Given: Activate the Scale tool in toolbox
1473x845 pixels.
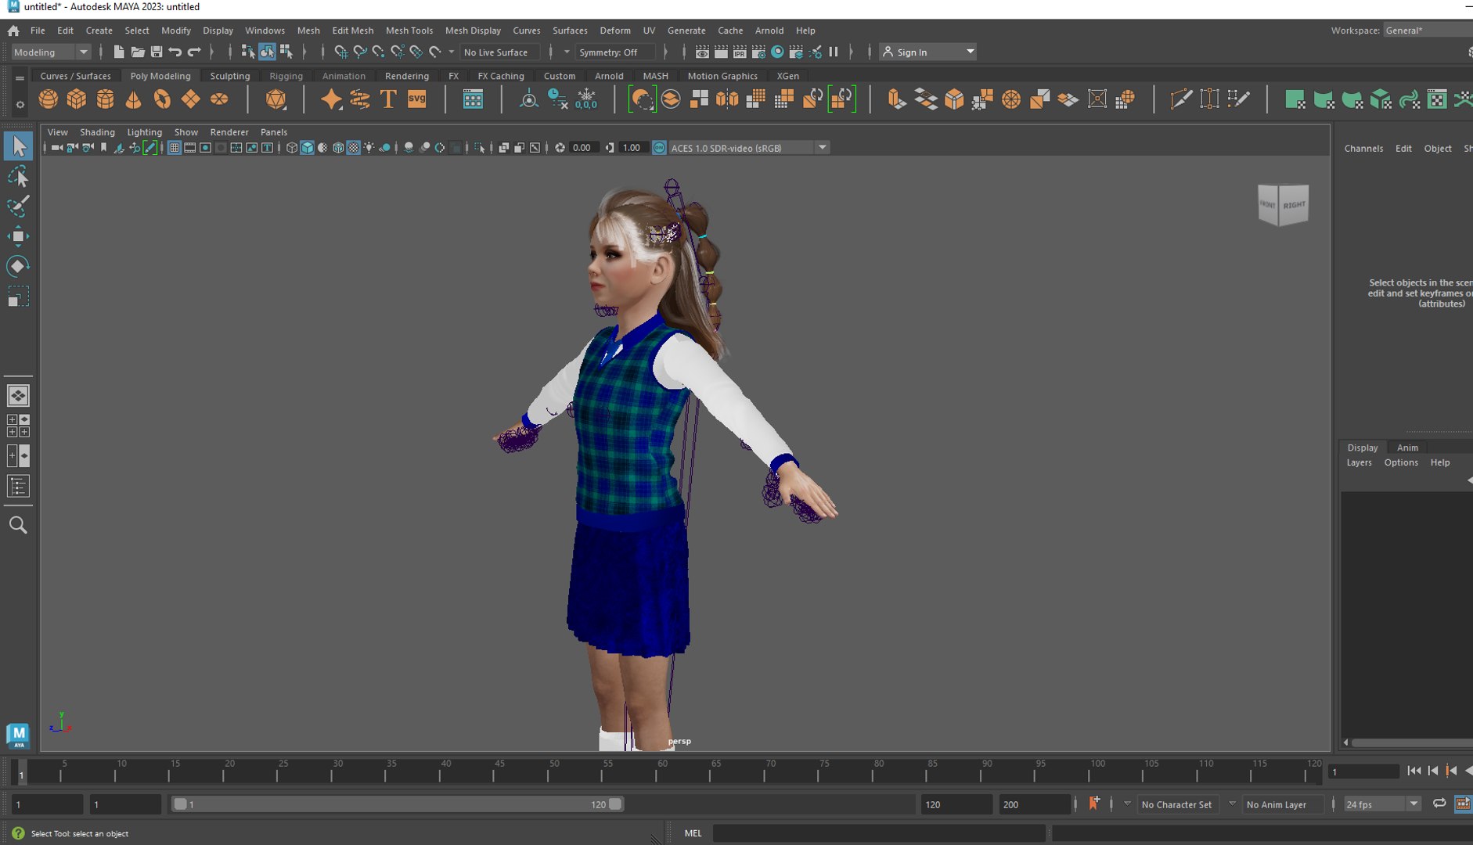Looking at the screenshot, I should point(18,297).
